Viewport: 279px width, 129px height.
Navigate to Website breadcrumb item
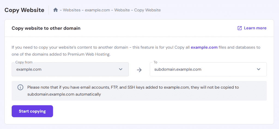point(122,10)
